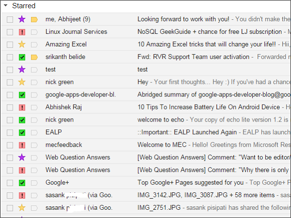Click yellow importance marker on 'me, Abhijeet (9)' row
The image size is (291, 218).
34,19
